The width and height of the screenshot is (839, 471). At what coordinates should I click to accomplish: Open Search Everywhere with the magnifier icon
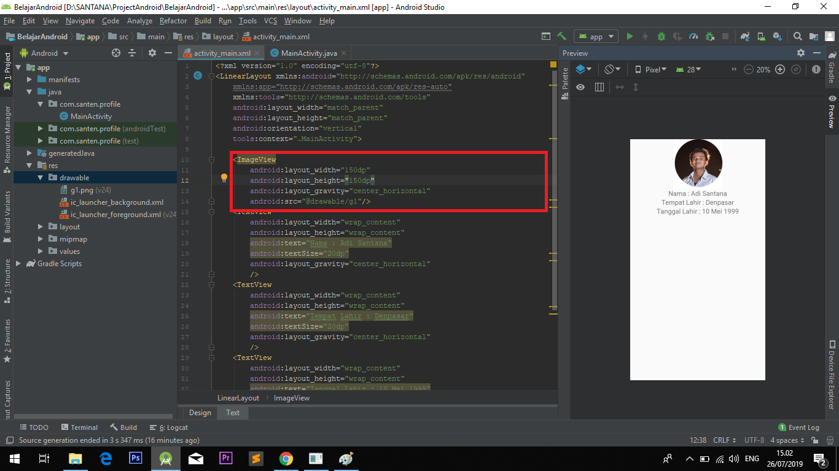tap(797, 36)
